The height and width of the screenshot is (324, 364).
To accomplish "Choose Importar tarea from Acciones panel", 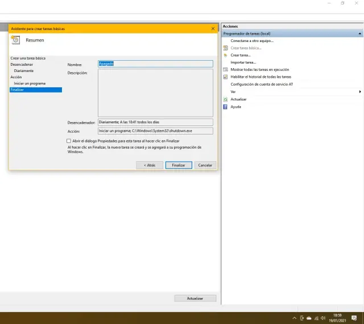I will (x=243, y=62).
